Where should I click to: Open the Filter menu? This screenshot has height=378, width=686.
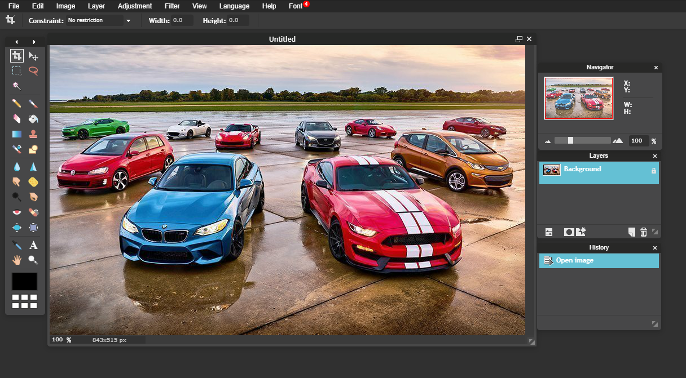coord(172,6)
